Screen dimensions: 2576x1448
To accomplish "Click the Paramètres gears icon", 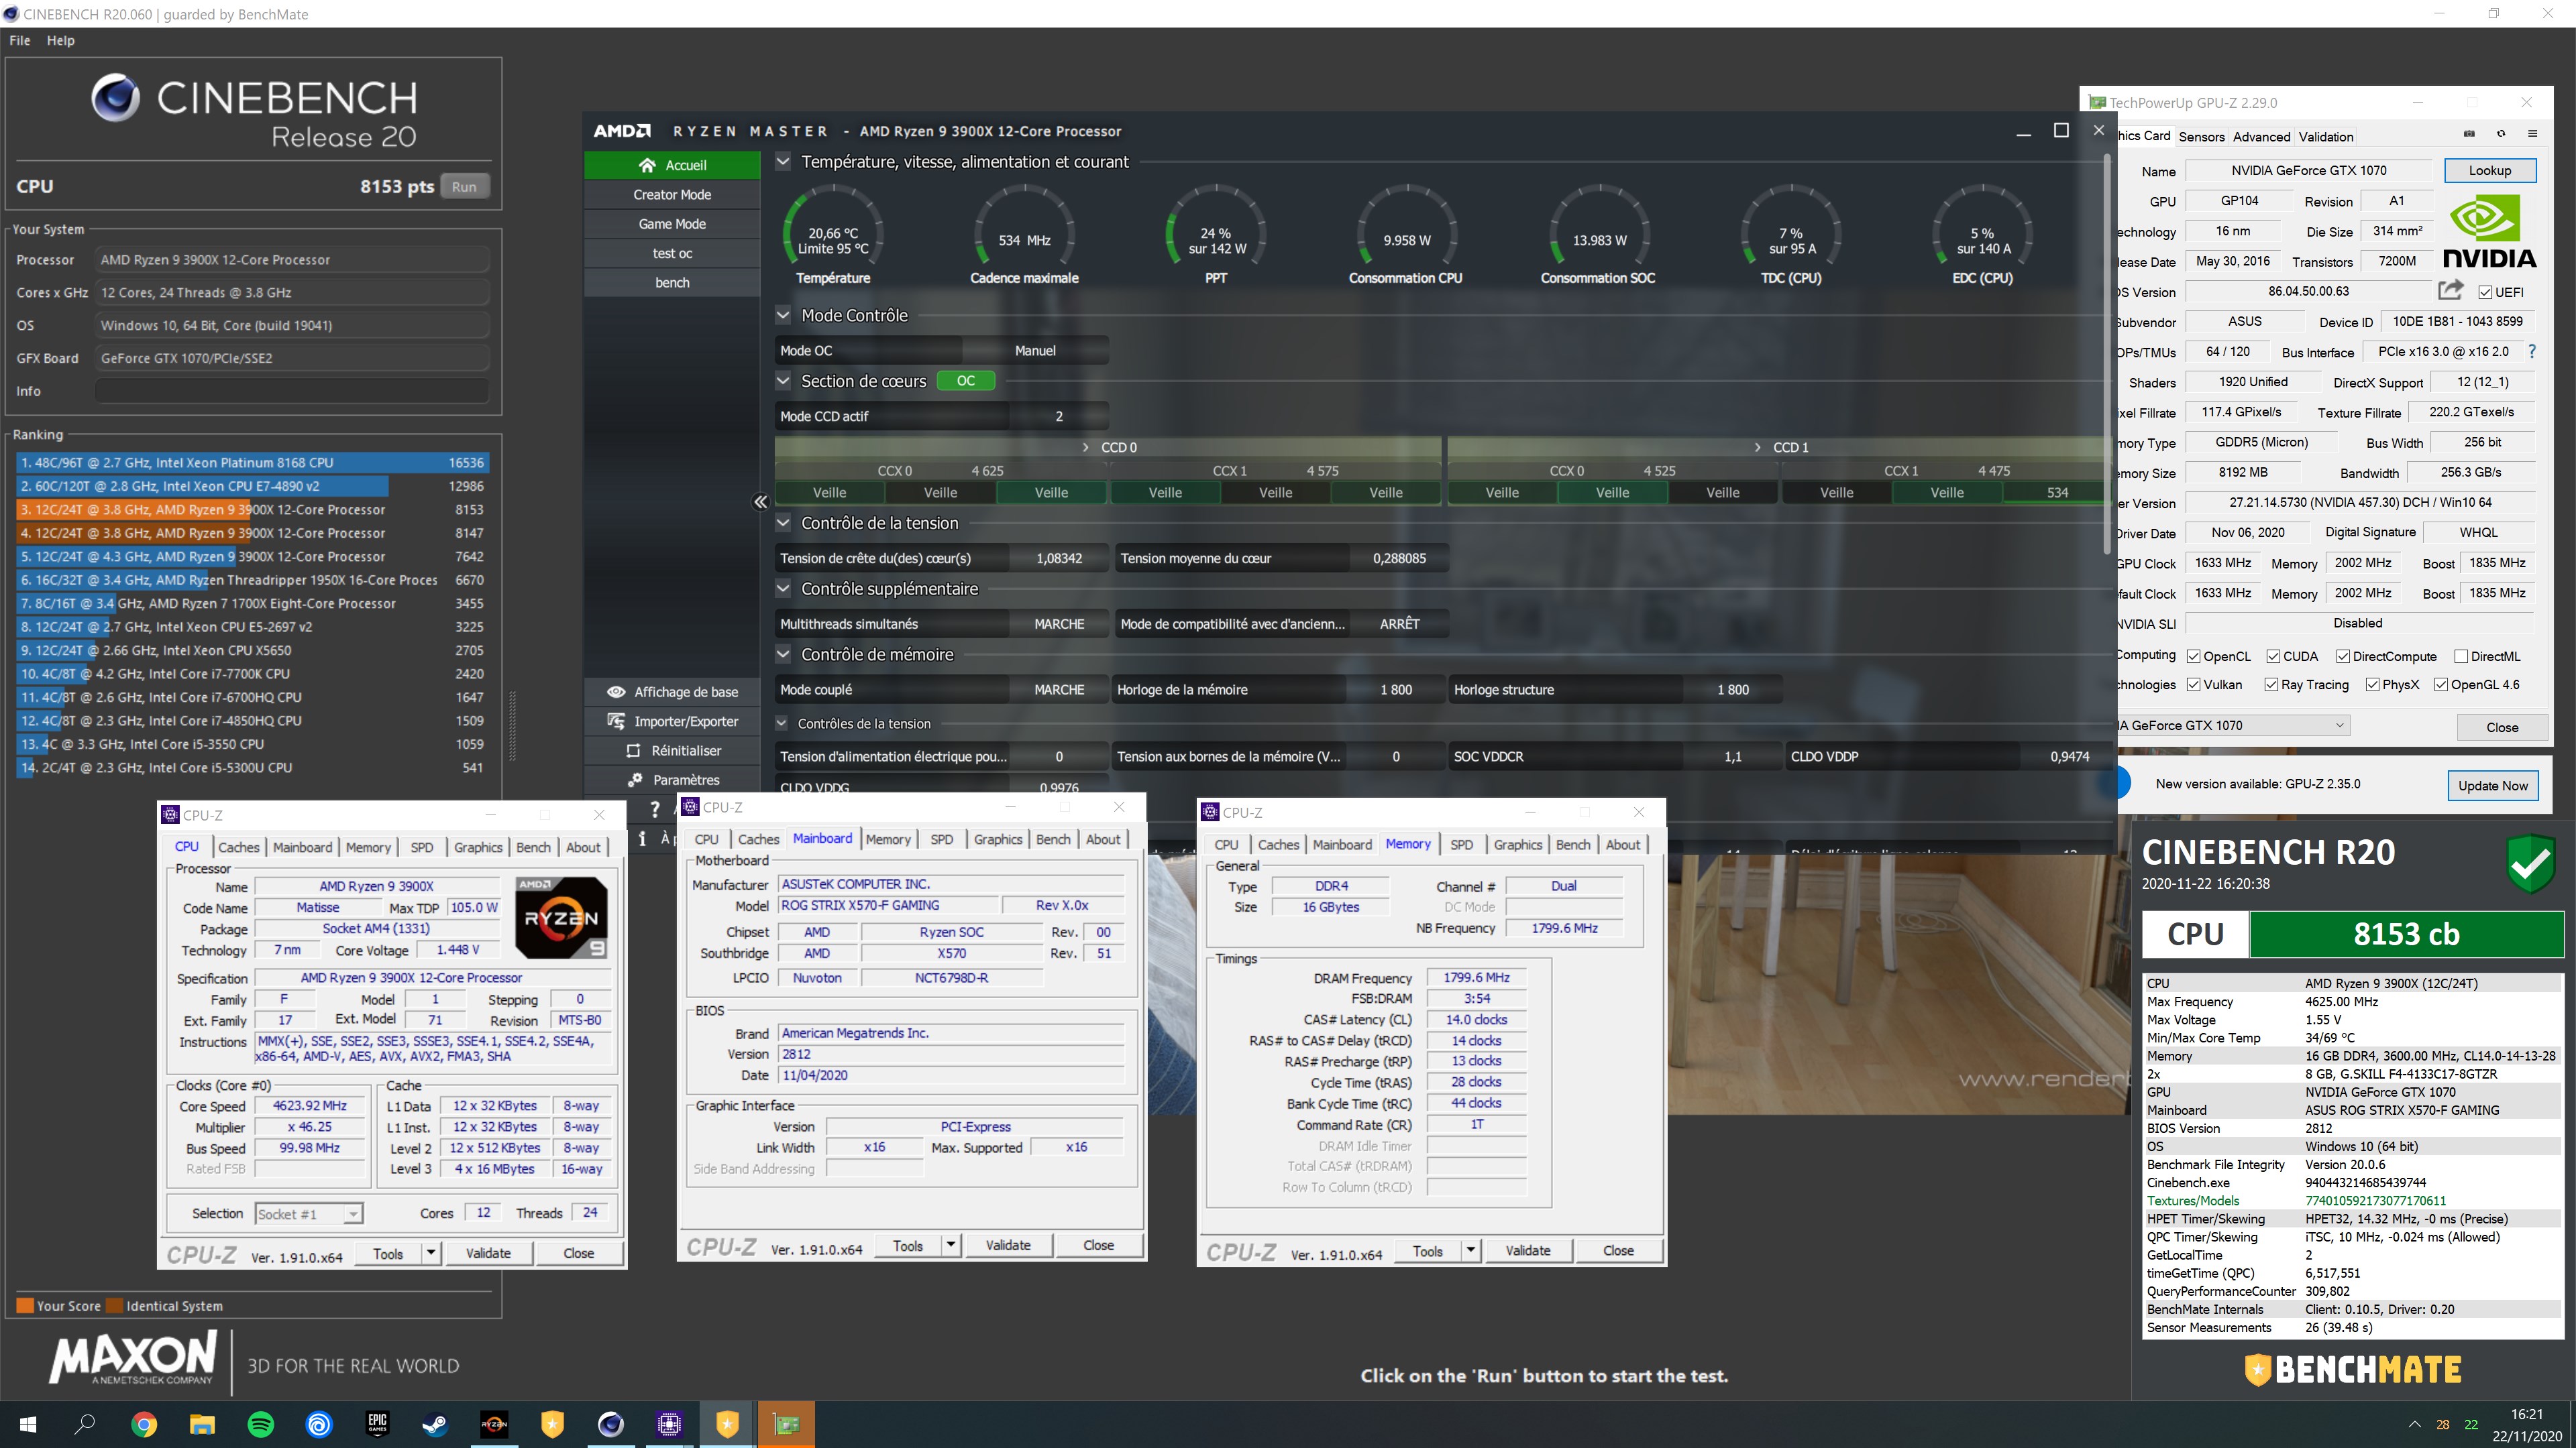I will point(634,780).
